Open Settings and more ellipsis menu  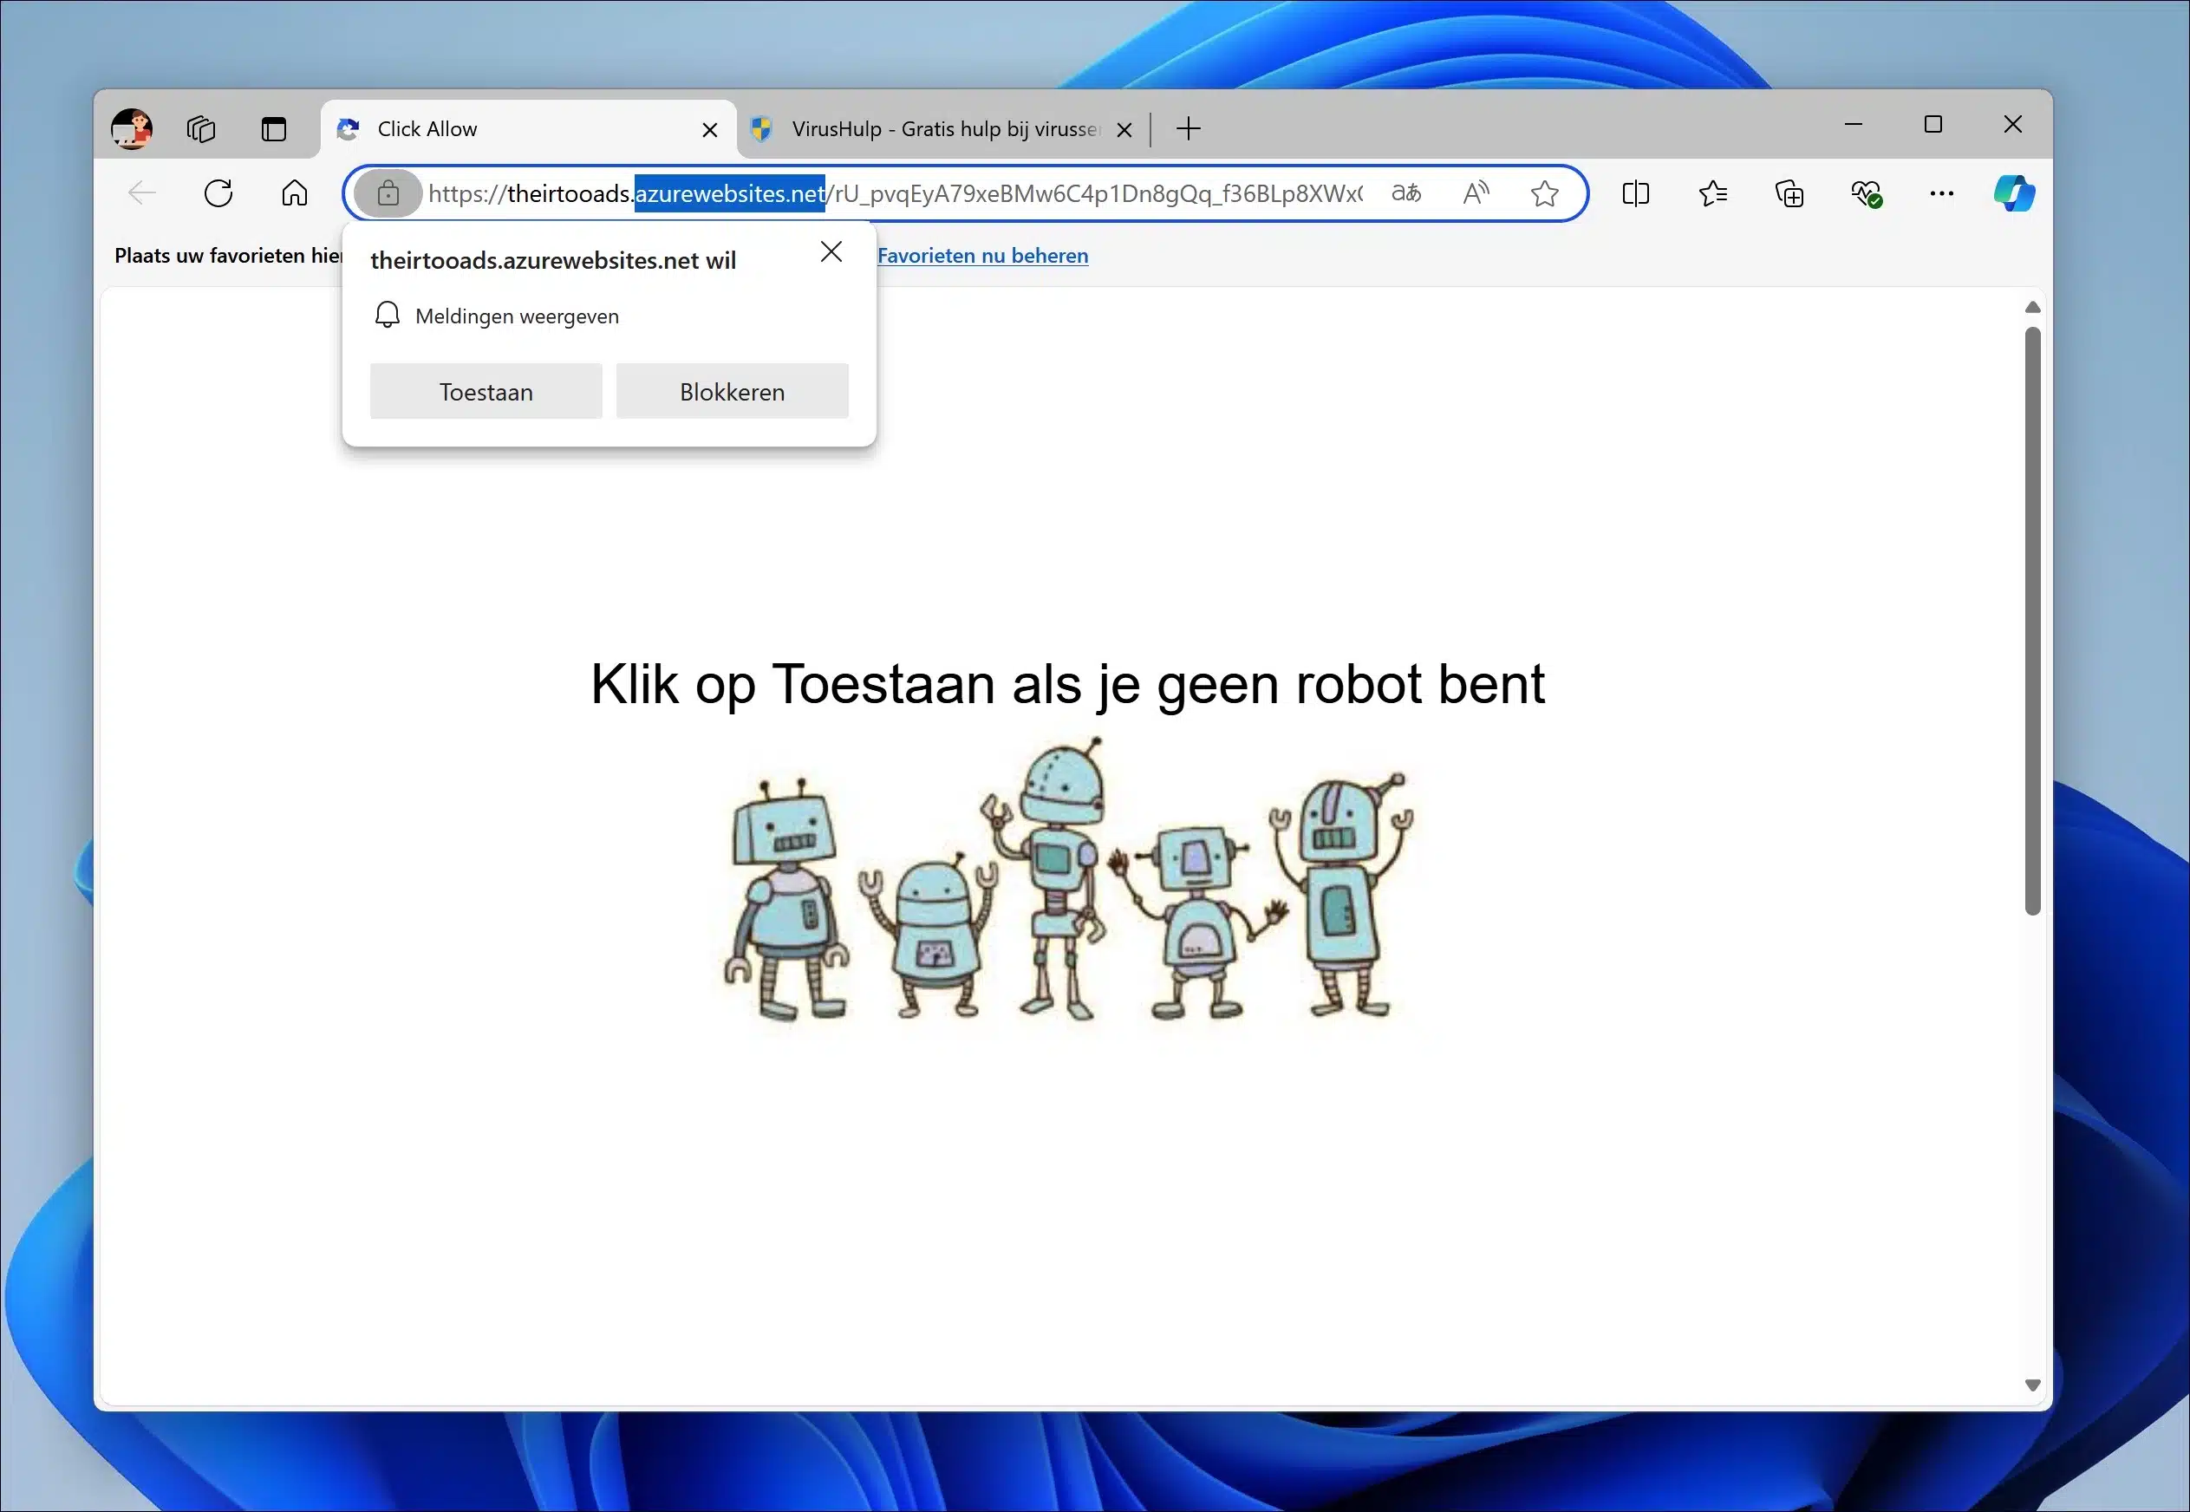(x=1941, y=193)
